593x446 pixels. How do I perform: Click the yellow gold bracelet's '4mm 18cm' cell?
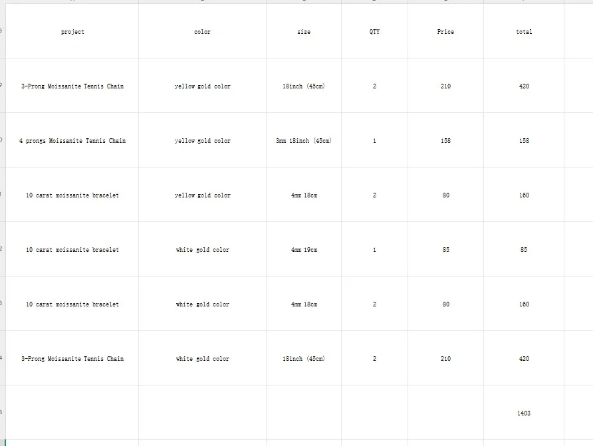point(304,195)
